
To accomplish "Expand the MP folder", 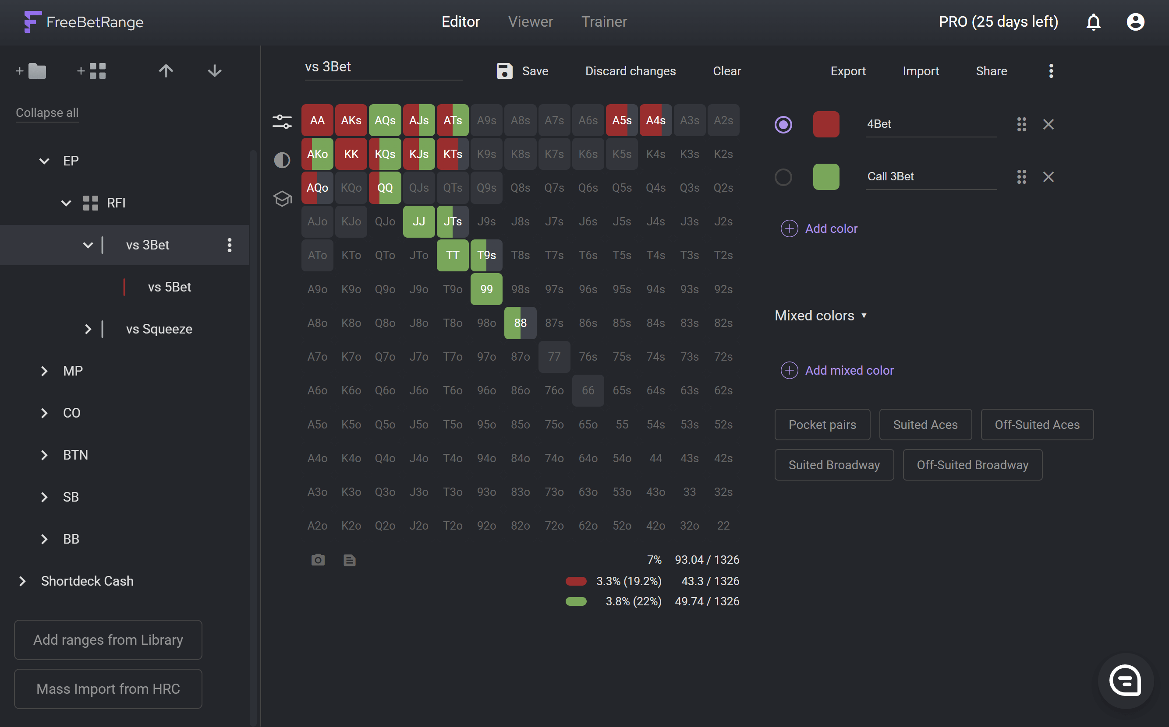I will 44,371.
